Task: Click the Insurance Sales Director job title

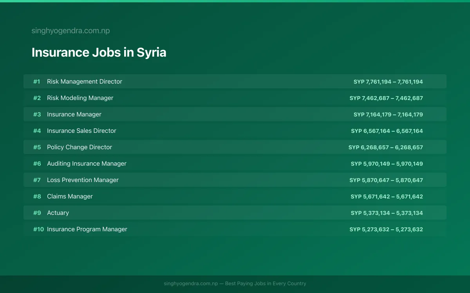Action: tap(82, 131)
